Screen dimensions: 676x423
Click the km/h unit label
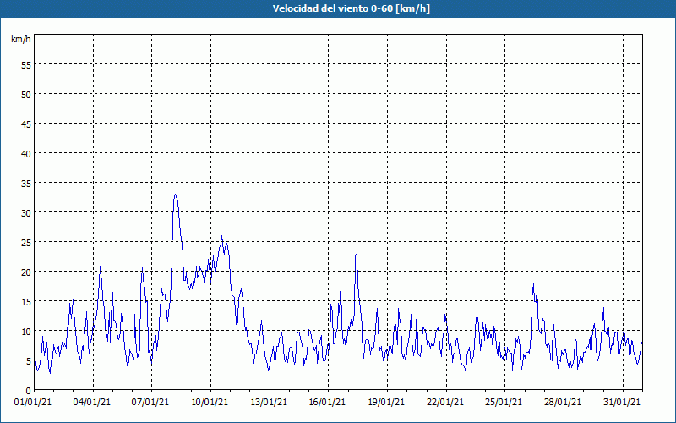coord(21,39)
